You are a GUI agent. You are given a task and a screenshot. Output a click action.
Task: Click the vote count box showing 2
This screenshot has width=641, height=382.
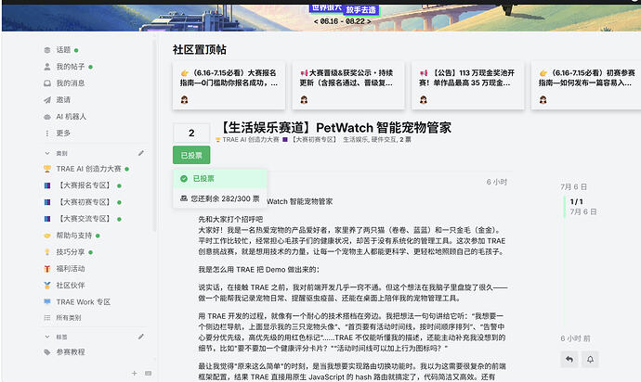[191, 133]
